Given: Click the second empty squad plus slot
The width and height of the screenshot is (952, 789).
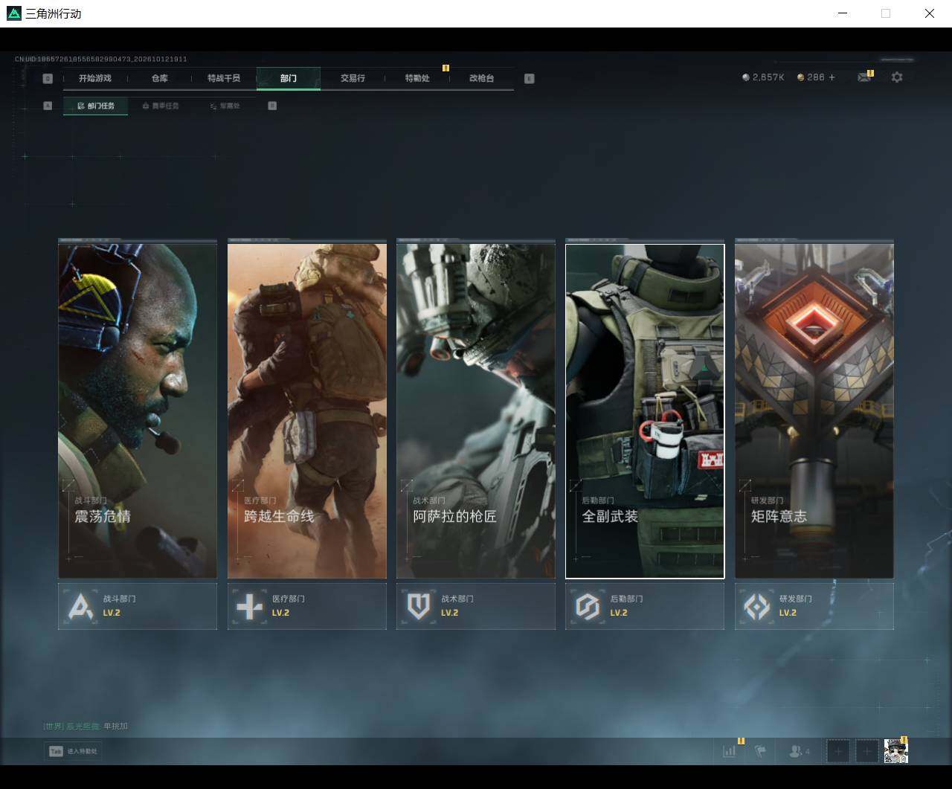Looking at the screenshot, I should click(866, 751).
